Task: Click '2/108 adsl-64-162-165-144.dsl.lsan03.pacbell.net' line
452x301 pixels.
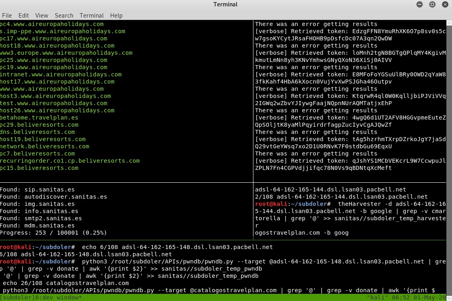Action: (x=342, y=197)
